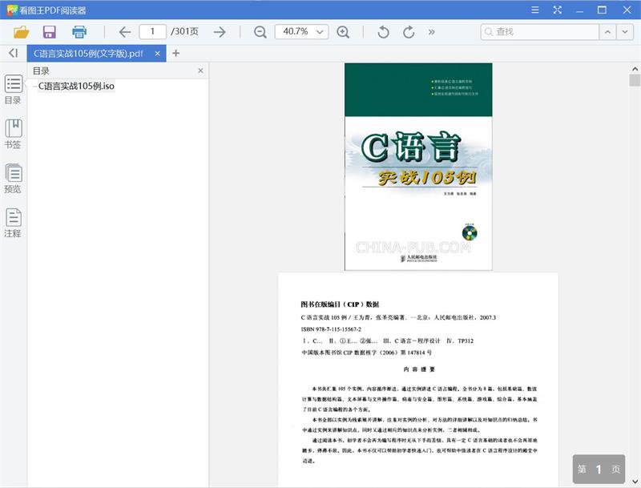Collapse the left sidebar panel
Screen dimensions: 641x488
tap(14, 53)
